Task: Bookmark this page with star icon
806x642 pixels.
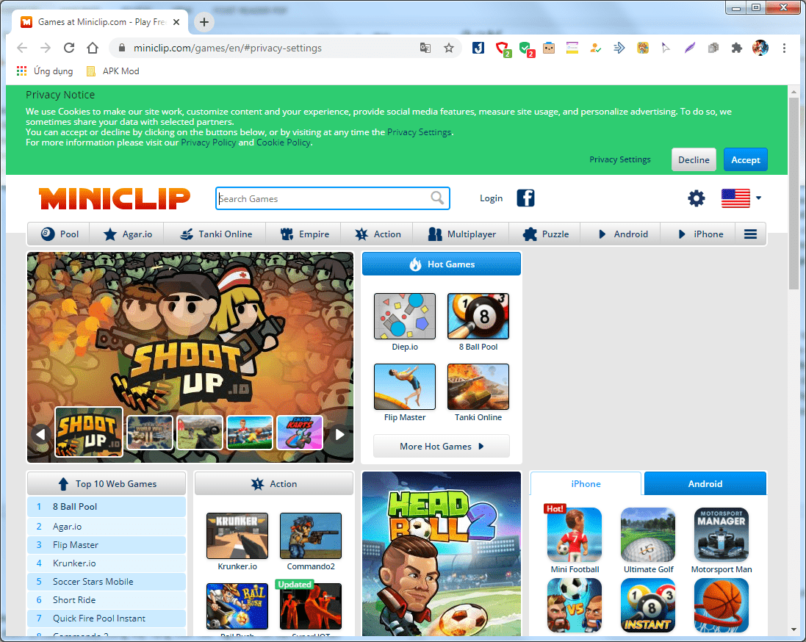Action: [x=449, y=48]
